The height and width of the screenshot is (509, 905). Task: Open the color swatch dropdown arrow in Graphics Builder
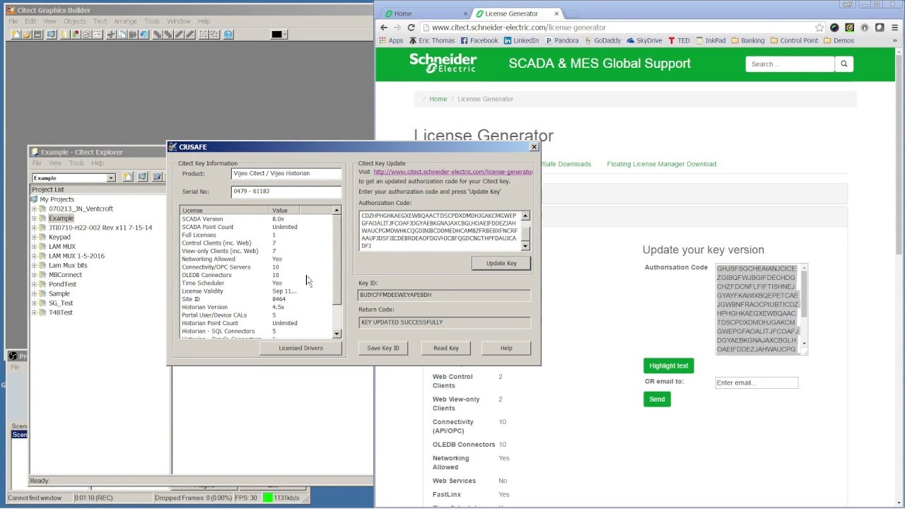285,35
